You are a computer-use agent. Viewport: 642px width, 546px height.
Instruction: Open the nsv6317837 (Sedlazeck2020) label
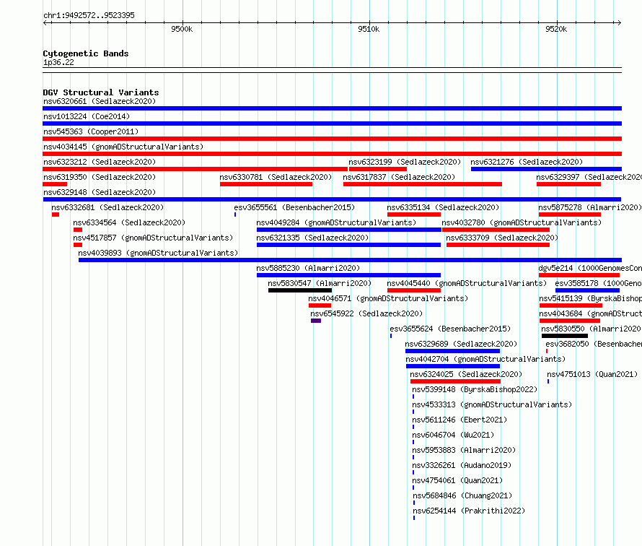(x=399, y=177)
